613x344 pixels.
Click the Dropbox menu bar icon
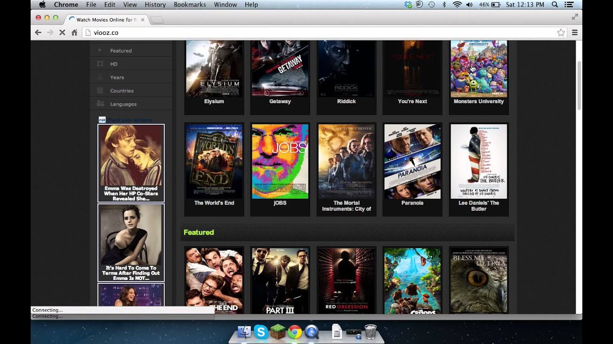point(408,4)
